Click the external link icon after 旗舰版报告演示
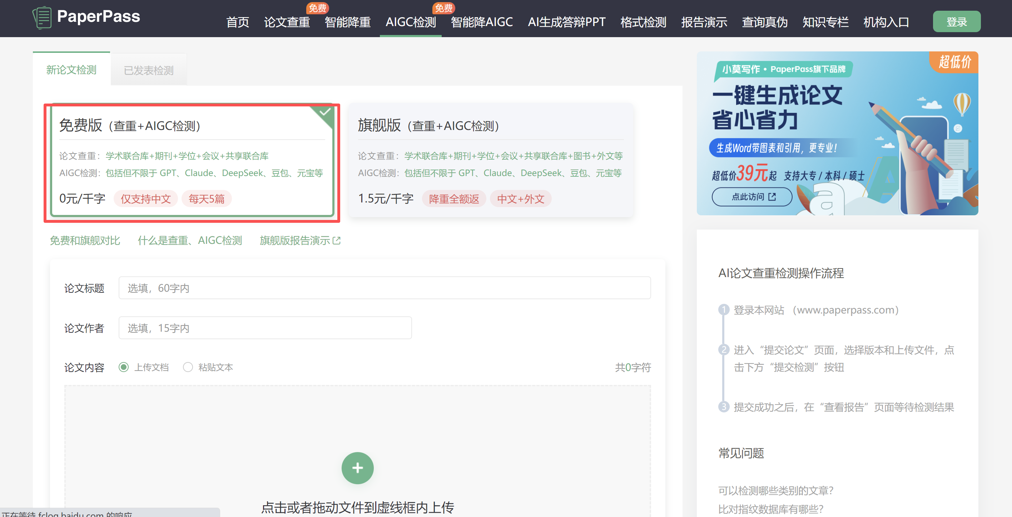1012x517 pixels. [x=336, y=241]
